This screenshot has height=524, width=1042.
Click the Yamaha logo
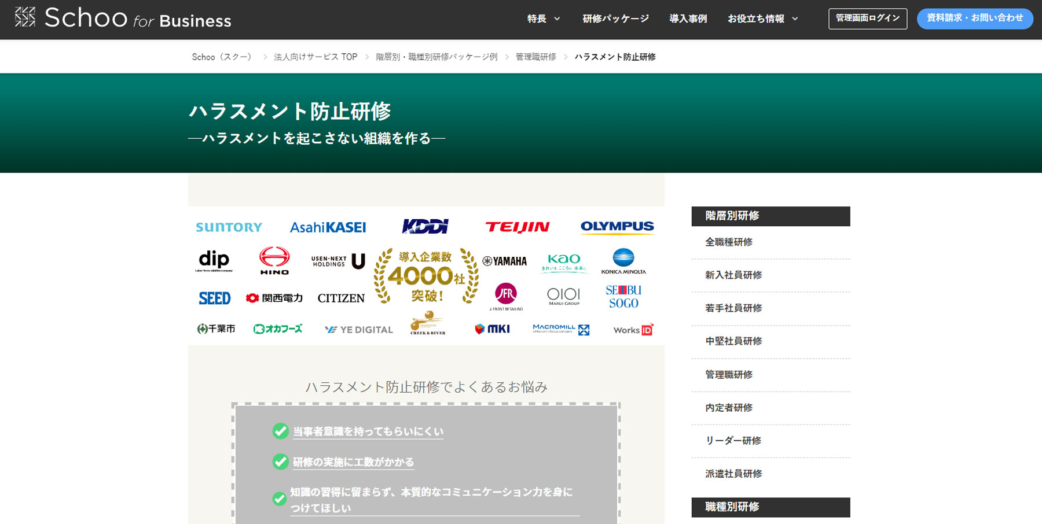tap(505, 261)
